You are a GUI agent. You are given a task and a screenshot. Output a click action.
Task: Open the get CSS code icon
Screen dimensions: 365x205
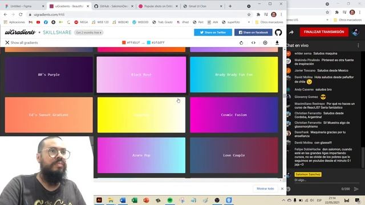[x=253, y=43]
